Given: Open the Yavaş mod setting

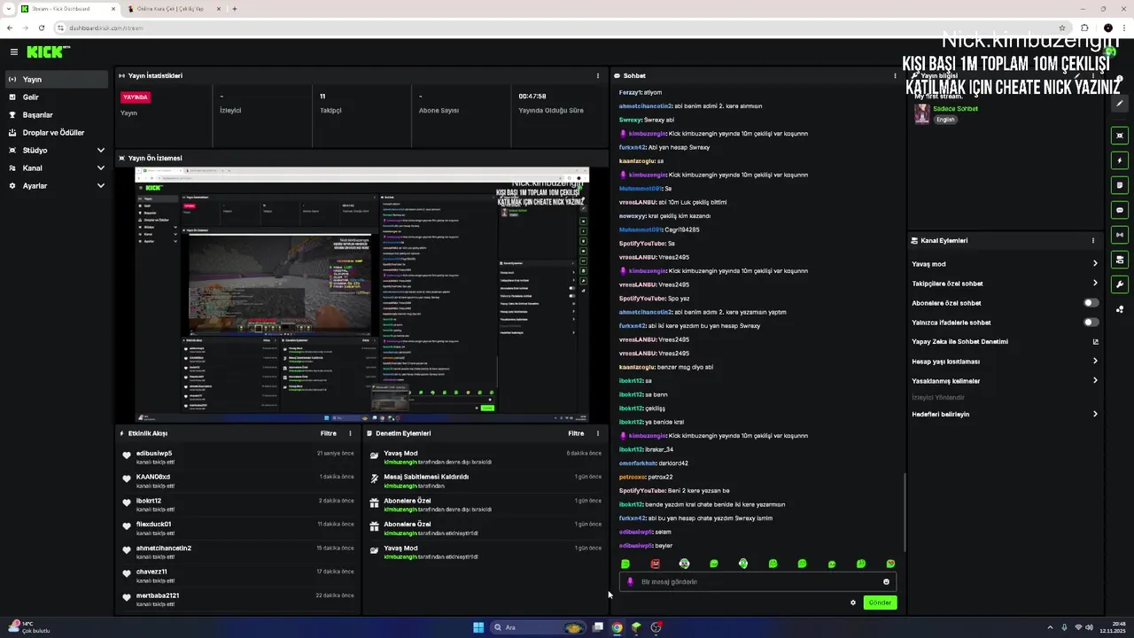Looking at the screenshot, I should pos(1005,264).
